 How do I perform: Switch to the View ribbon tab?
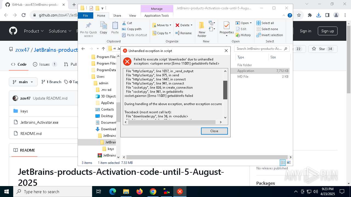click(132, 16)
